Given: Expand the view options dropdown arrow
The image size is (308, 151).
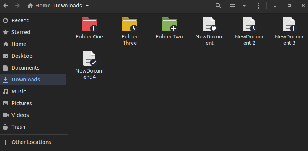Looking at the screenshot, I should coord(244,6).
